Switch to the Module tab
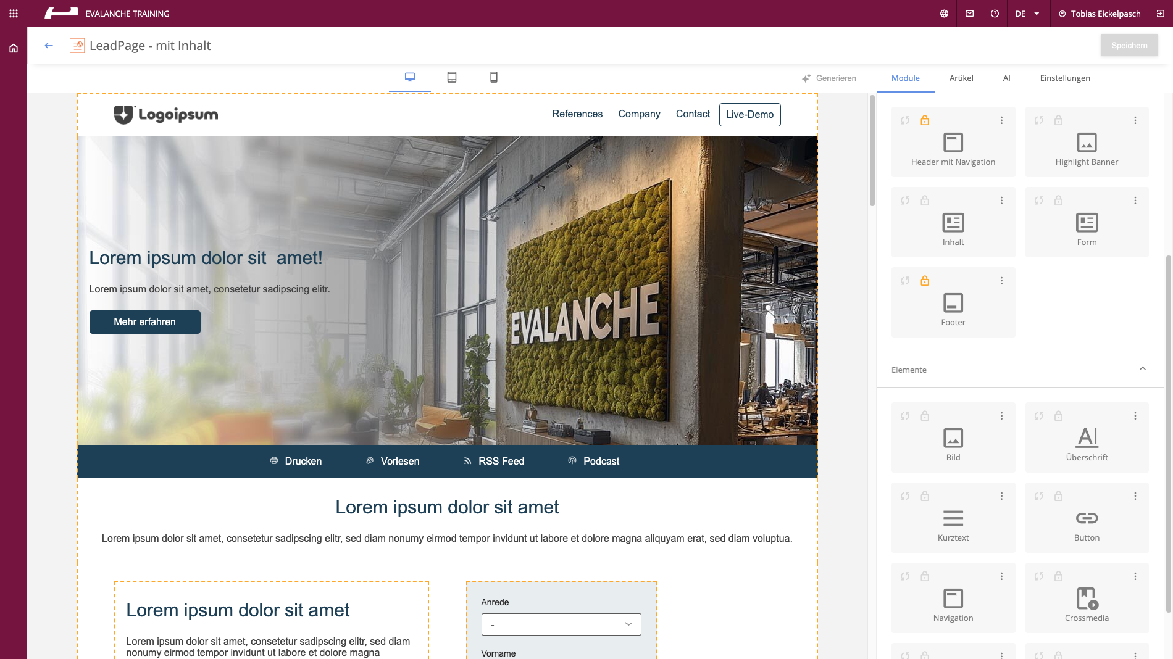 pyautogui.click(x=905, y=78)
